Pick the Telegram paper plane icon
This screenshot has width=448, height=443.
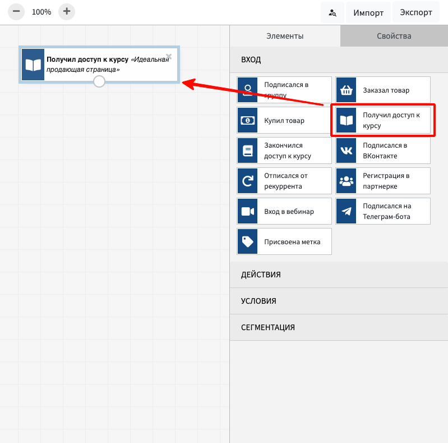tap(347, 211)
